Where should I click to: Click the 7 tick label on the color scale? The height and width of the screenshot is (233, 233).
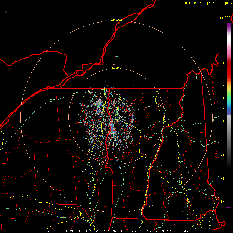223,29
